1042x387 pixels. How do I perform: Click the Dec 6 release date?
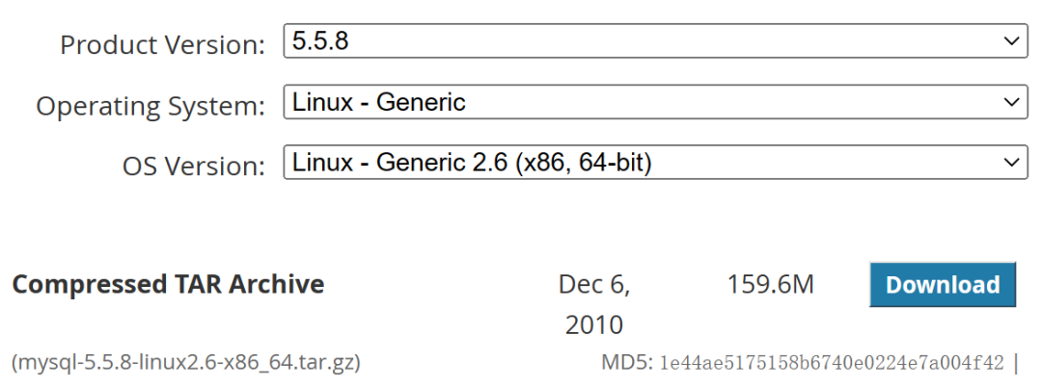(x=594, y=284)
